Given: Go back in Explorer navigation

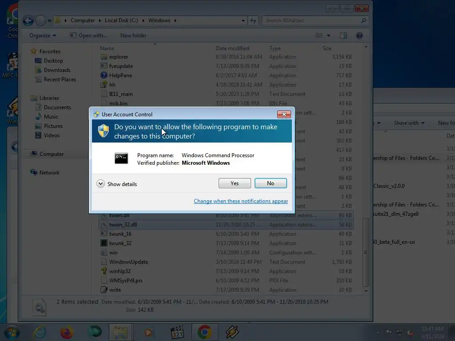Looking at the screenshot, I should 28,20.
